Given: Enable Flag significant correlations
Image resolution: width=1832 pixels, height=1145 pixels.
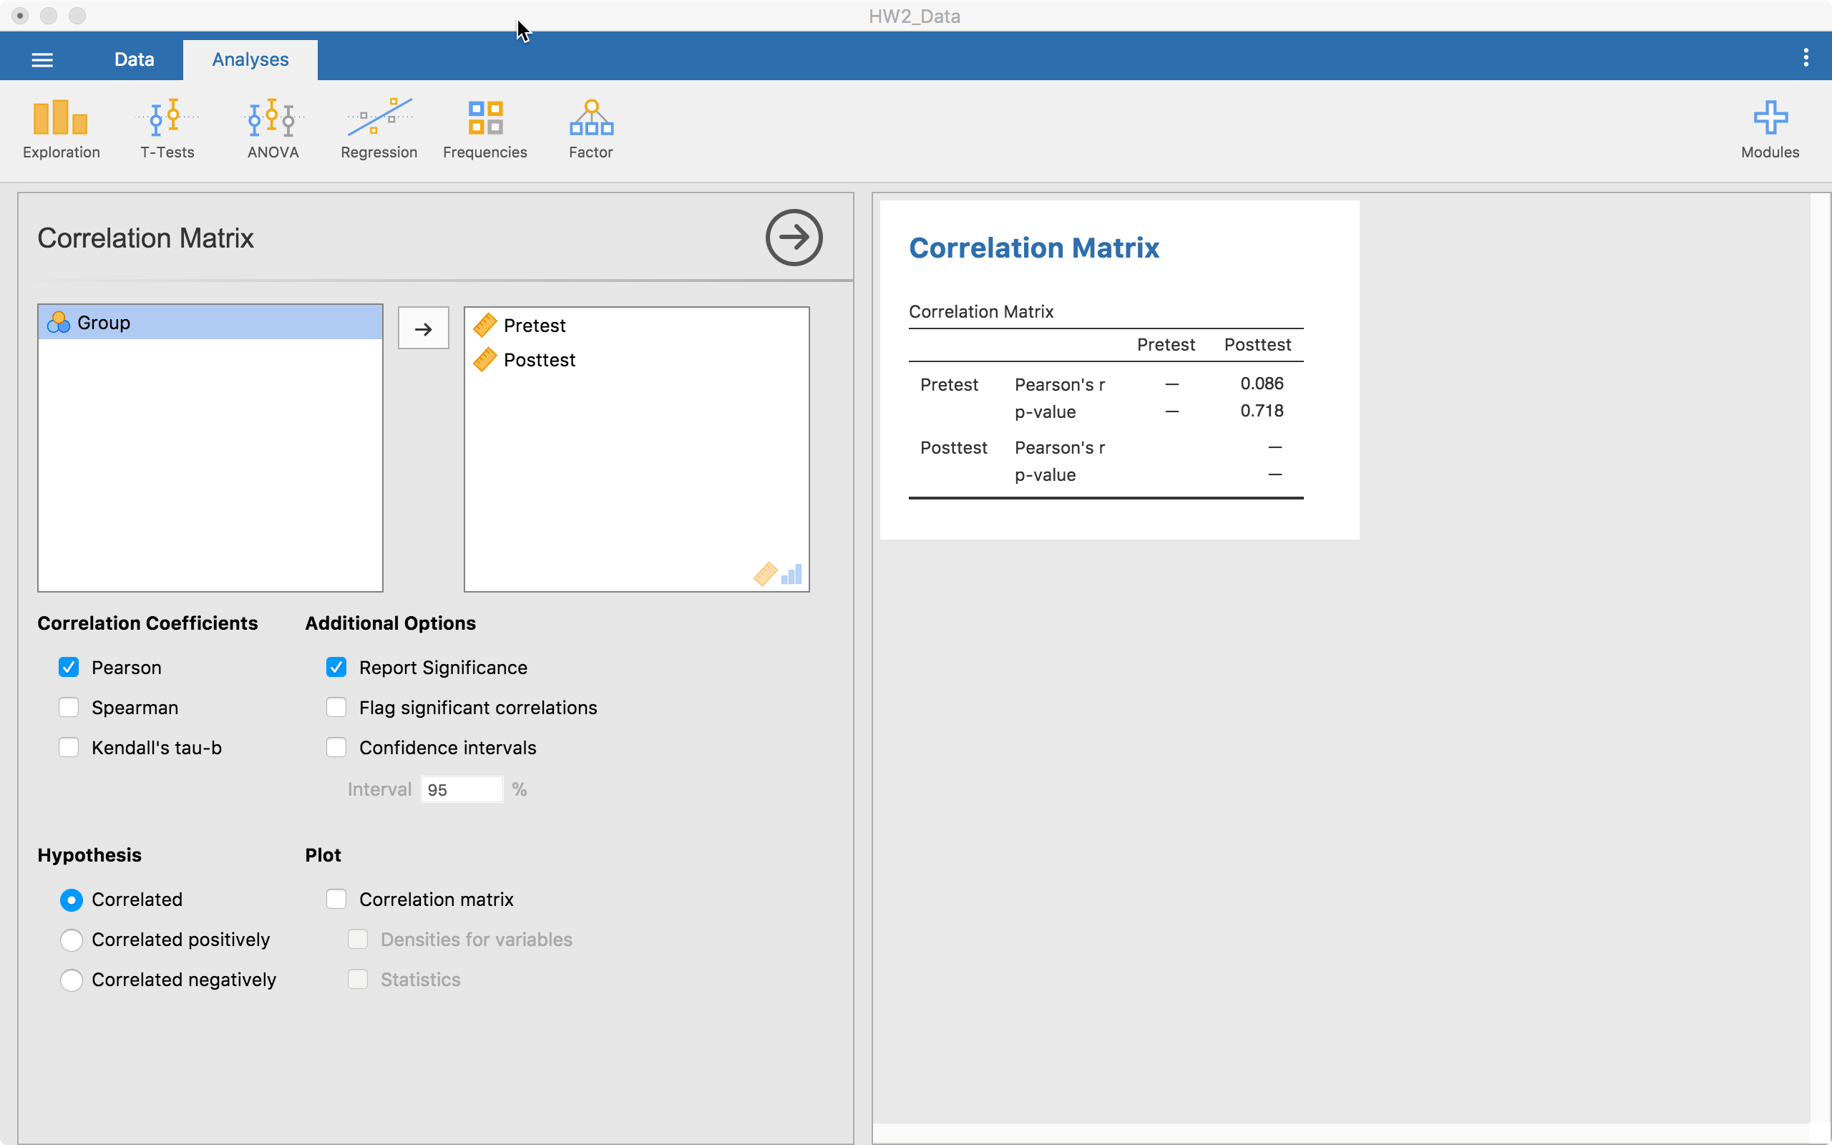Looking at the screenshot, I should 336,707.
